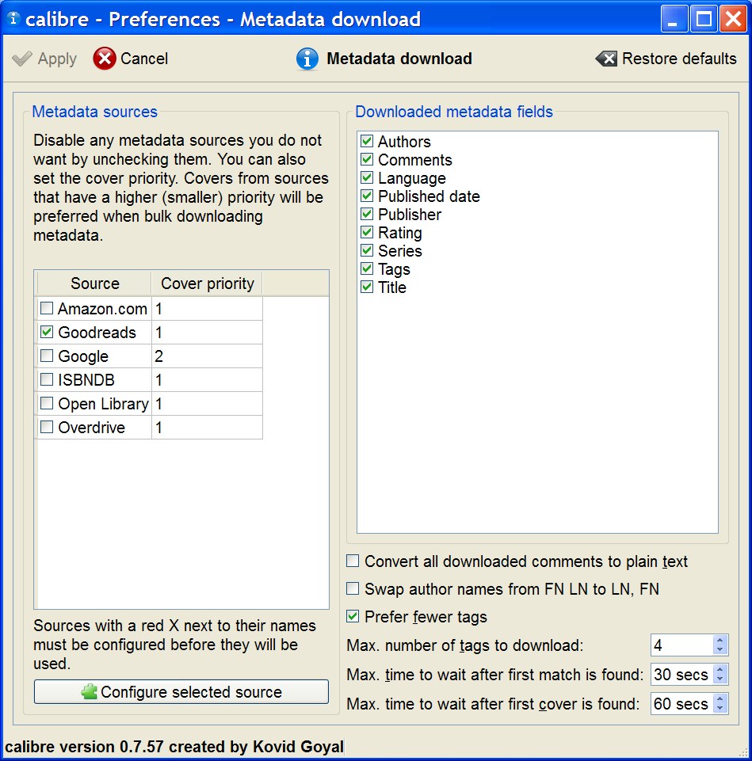The width and height of the screenshot is (752, 761).
Task: Minimize the calibre Preferences window
Action: (x=674, y=19)
